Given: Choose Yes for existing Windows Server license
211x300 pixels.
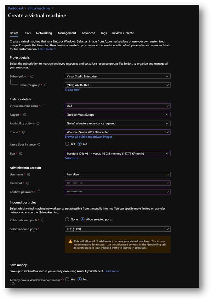Looking at the screenshot, I should pos(67,279).
